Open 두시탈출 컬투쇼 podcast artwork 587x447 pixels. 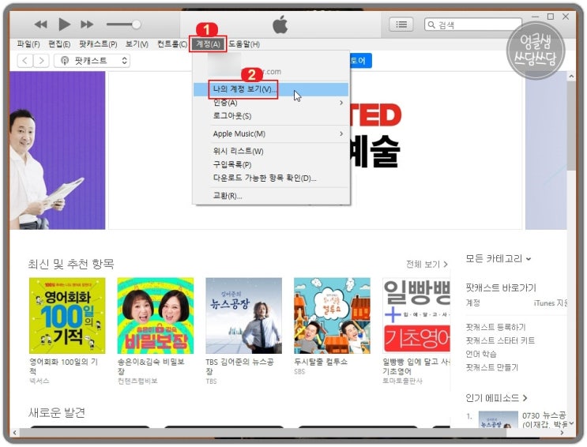pyautogui.click(x=332, y=316)
